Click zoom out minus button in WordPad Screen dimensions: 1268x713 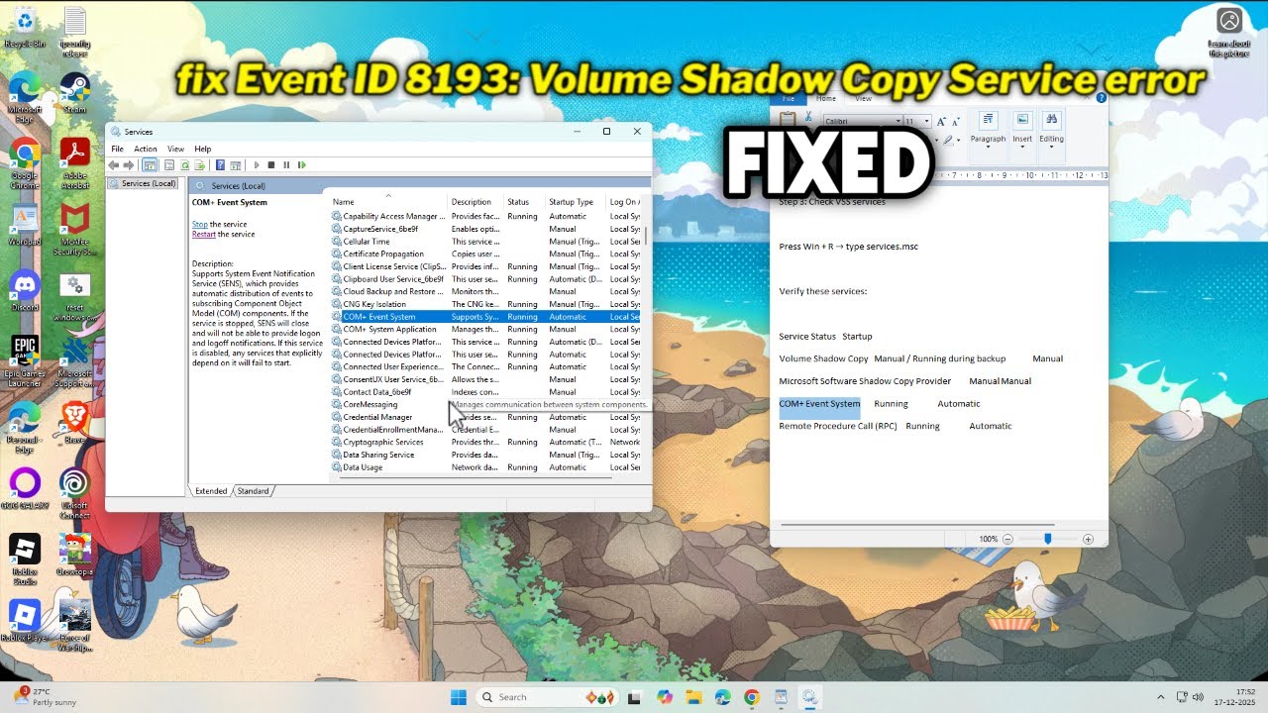tap(1007, 539)
